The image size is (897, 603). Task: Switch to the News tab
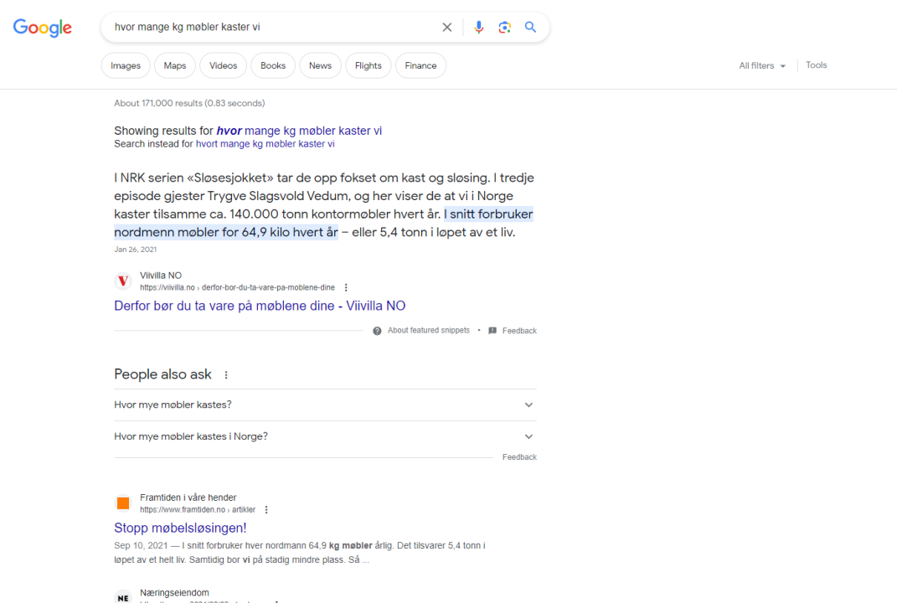click(x=320, y=64)
